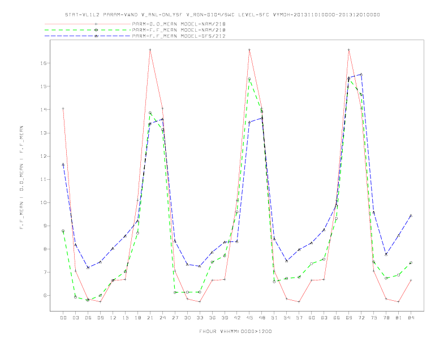Click y-axis tick label 10
Image resolution: width=448 pixels, height=346 pixels.
click(x=44, y=203)
